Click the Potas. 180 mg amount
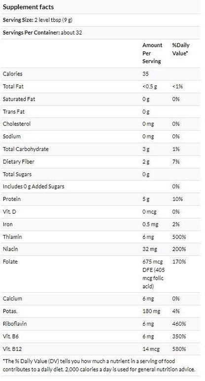 click(151, 311)
